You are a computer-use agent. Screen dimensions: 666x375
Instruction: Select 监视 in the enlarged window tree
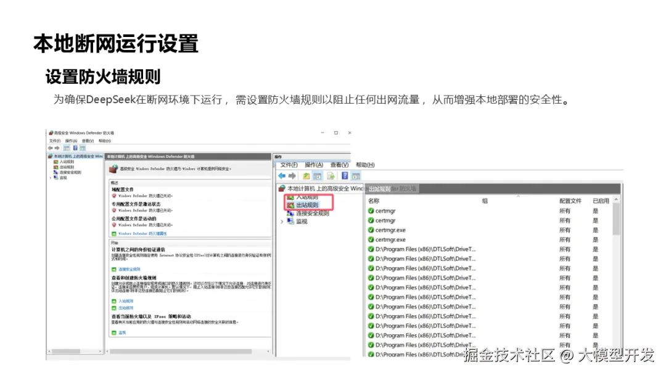(297, 221)
